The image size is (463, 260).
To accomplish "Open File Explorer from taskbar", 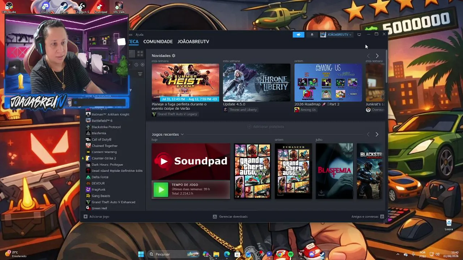I will (x=216, y=254).
